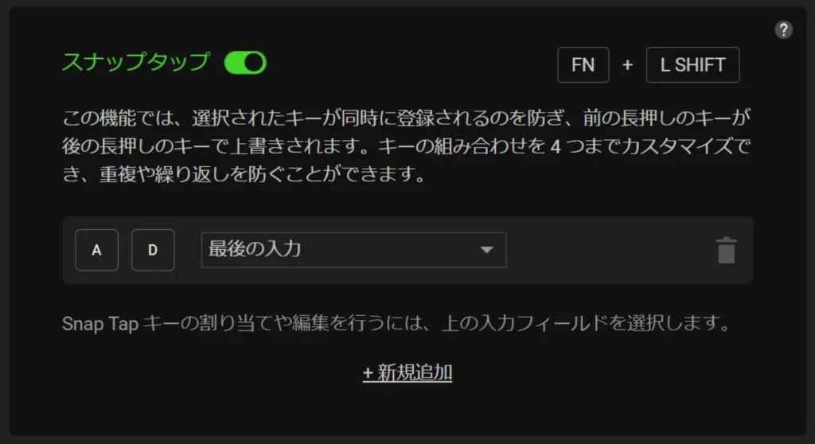815x444 pixels.
Task: Click the 最後の入力 text in the combo box
Action: [255, 249]
